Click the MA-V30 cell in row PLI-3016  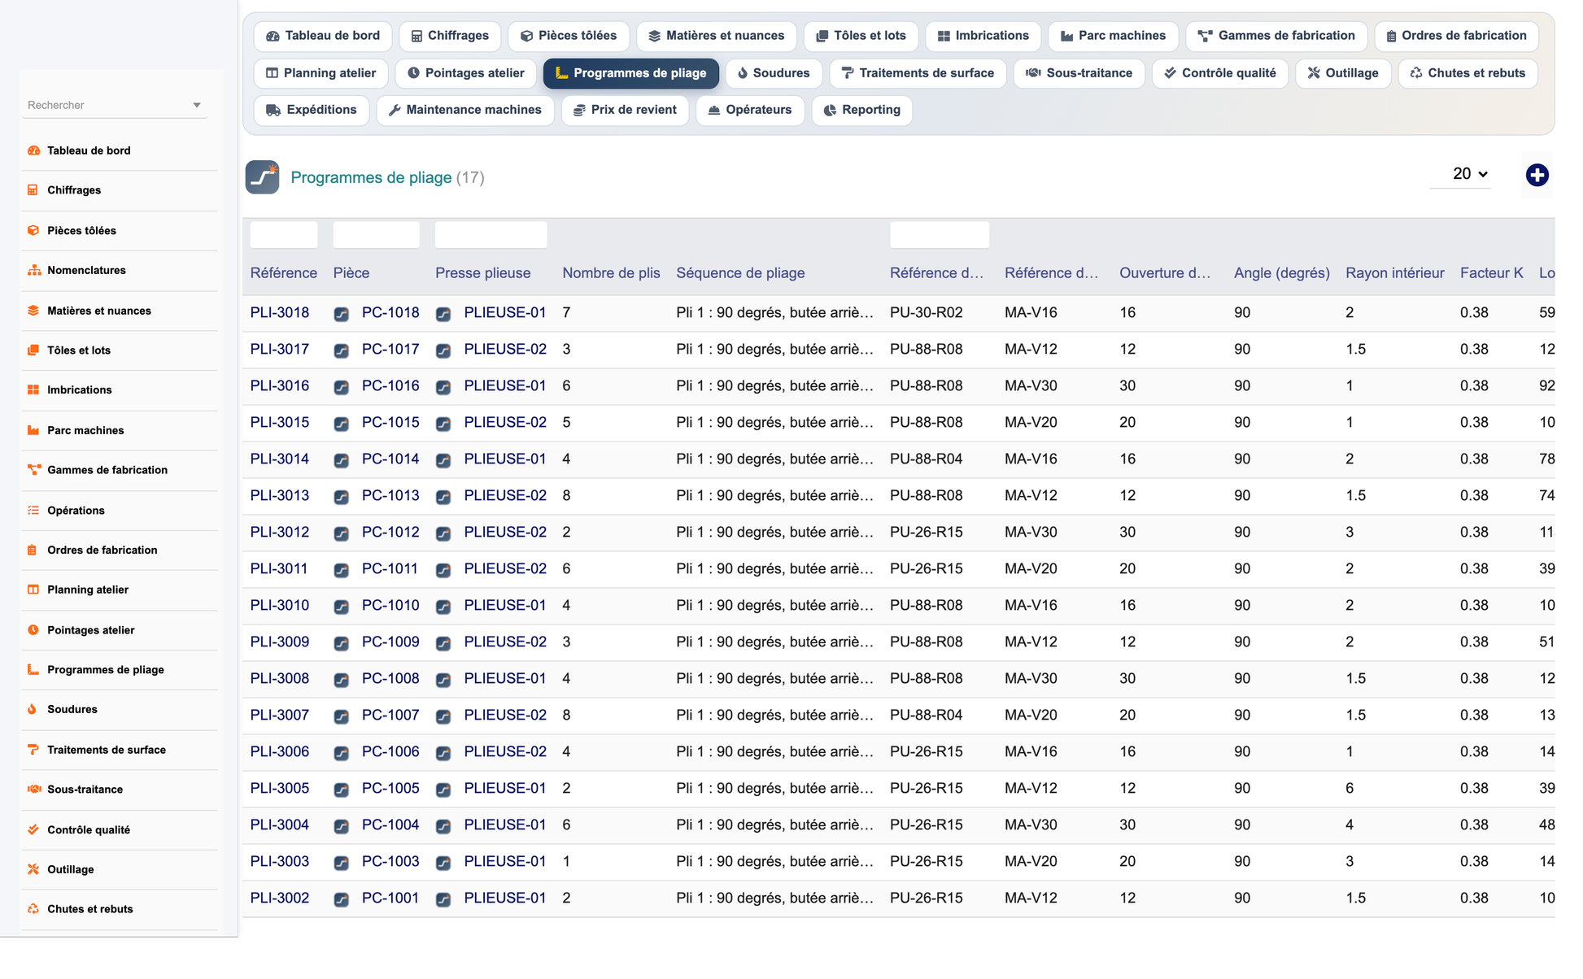coord(1031,385)
